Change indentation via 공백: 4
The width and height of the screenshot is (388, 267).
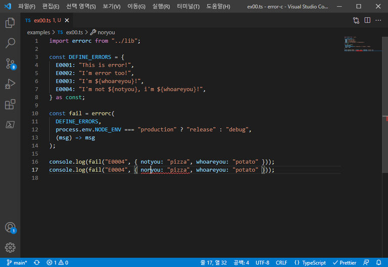pyautogui.click(x=241, y=262)
